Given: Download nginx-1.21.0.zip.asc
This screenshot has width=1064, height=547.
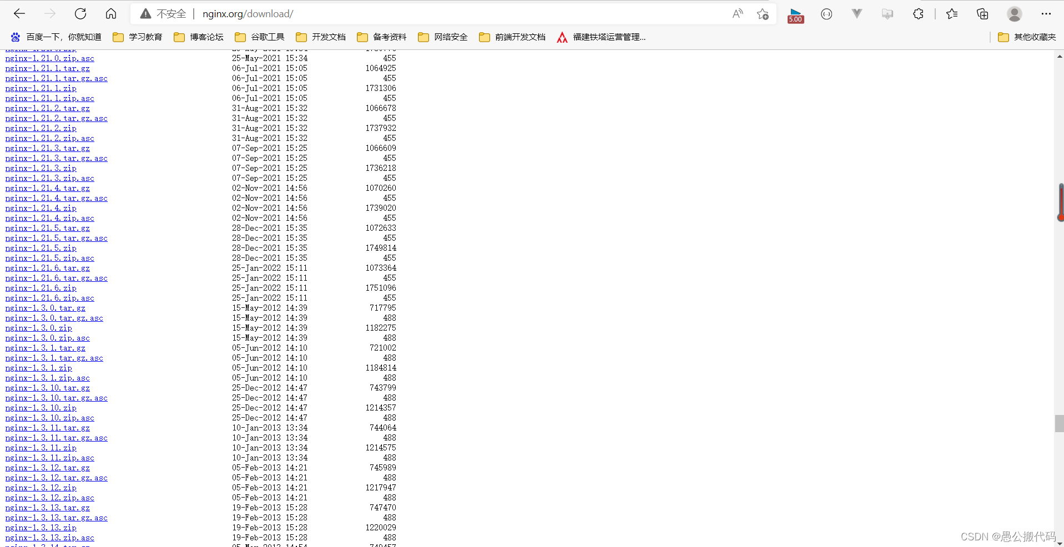Looking at the screenshot, I should click(x=50, y=58).
